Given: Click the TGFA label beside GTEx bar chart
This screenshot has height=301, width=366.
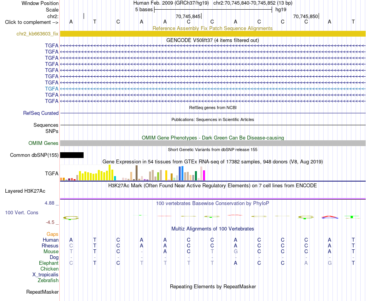Looking at the screenshot, I should click(52, 173).
